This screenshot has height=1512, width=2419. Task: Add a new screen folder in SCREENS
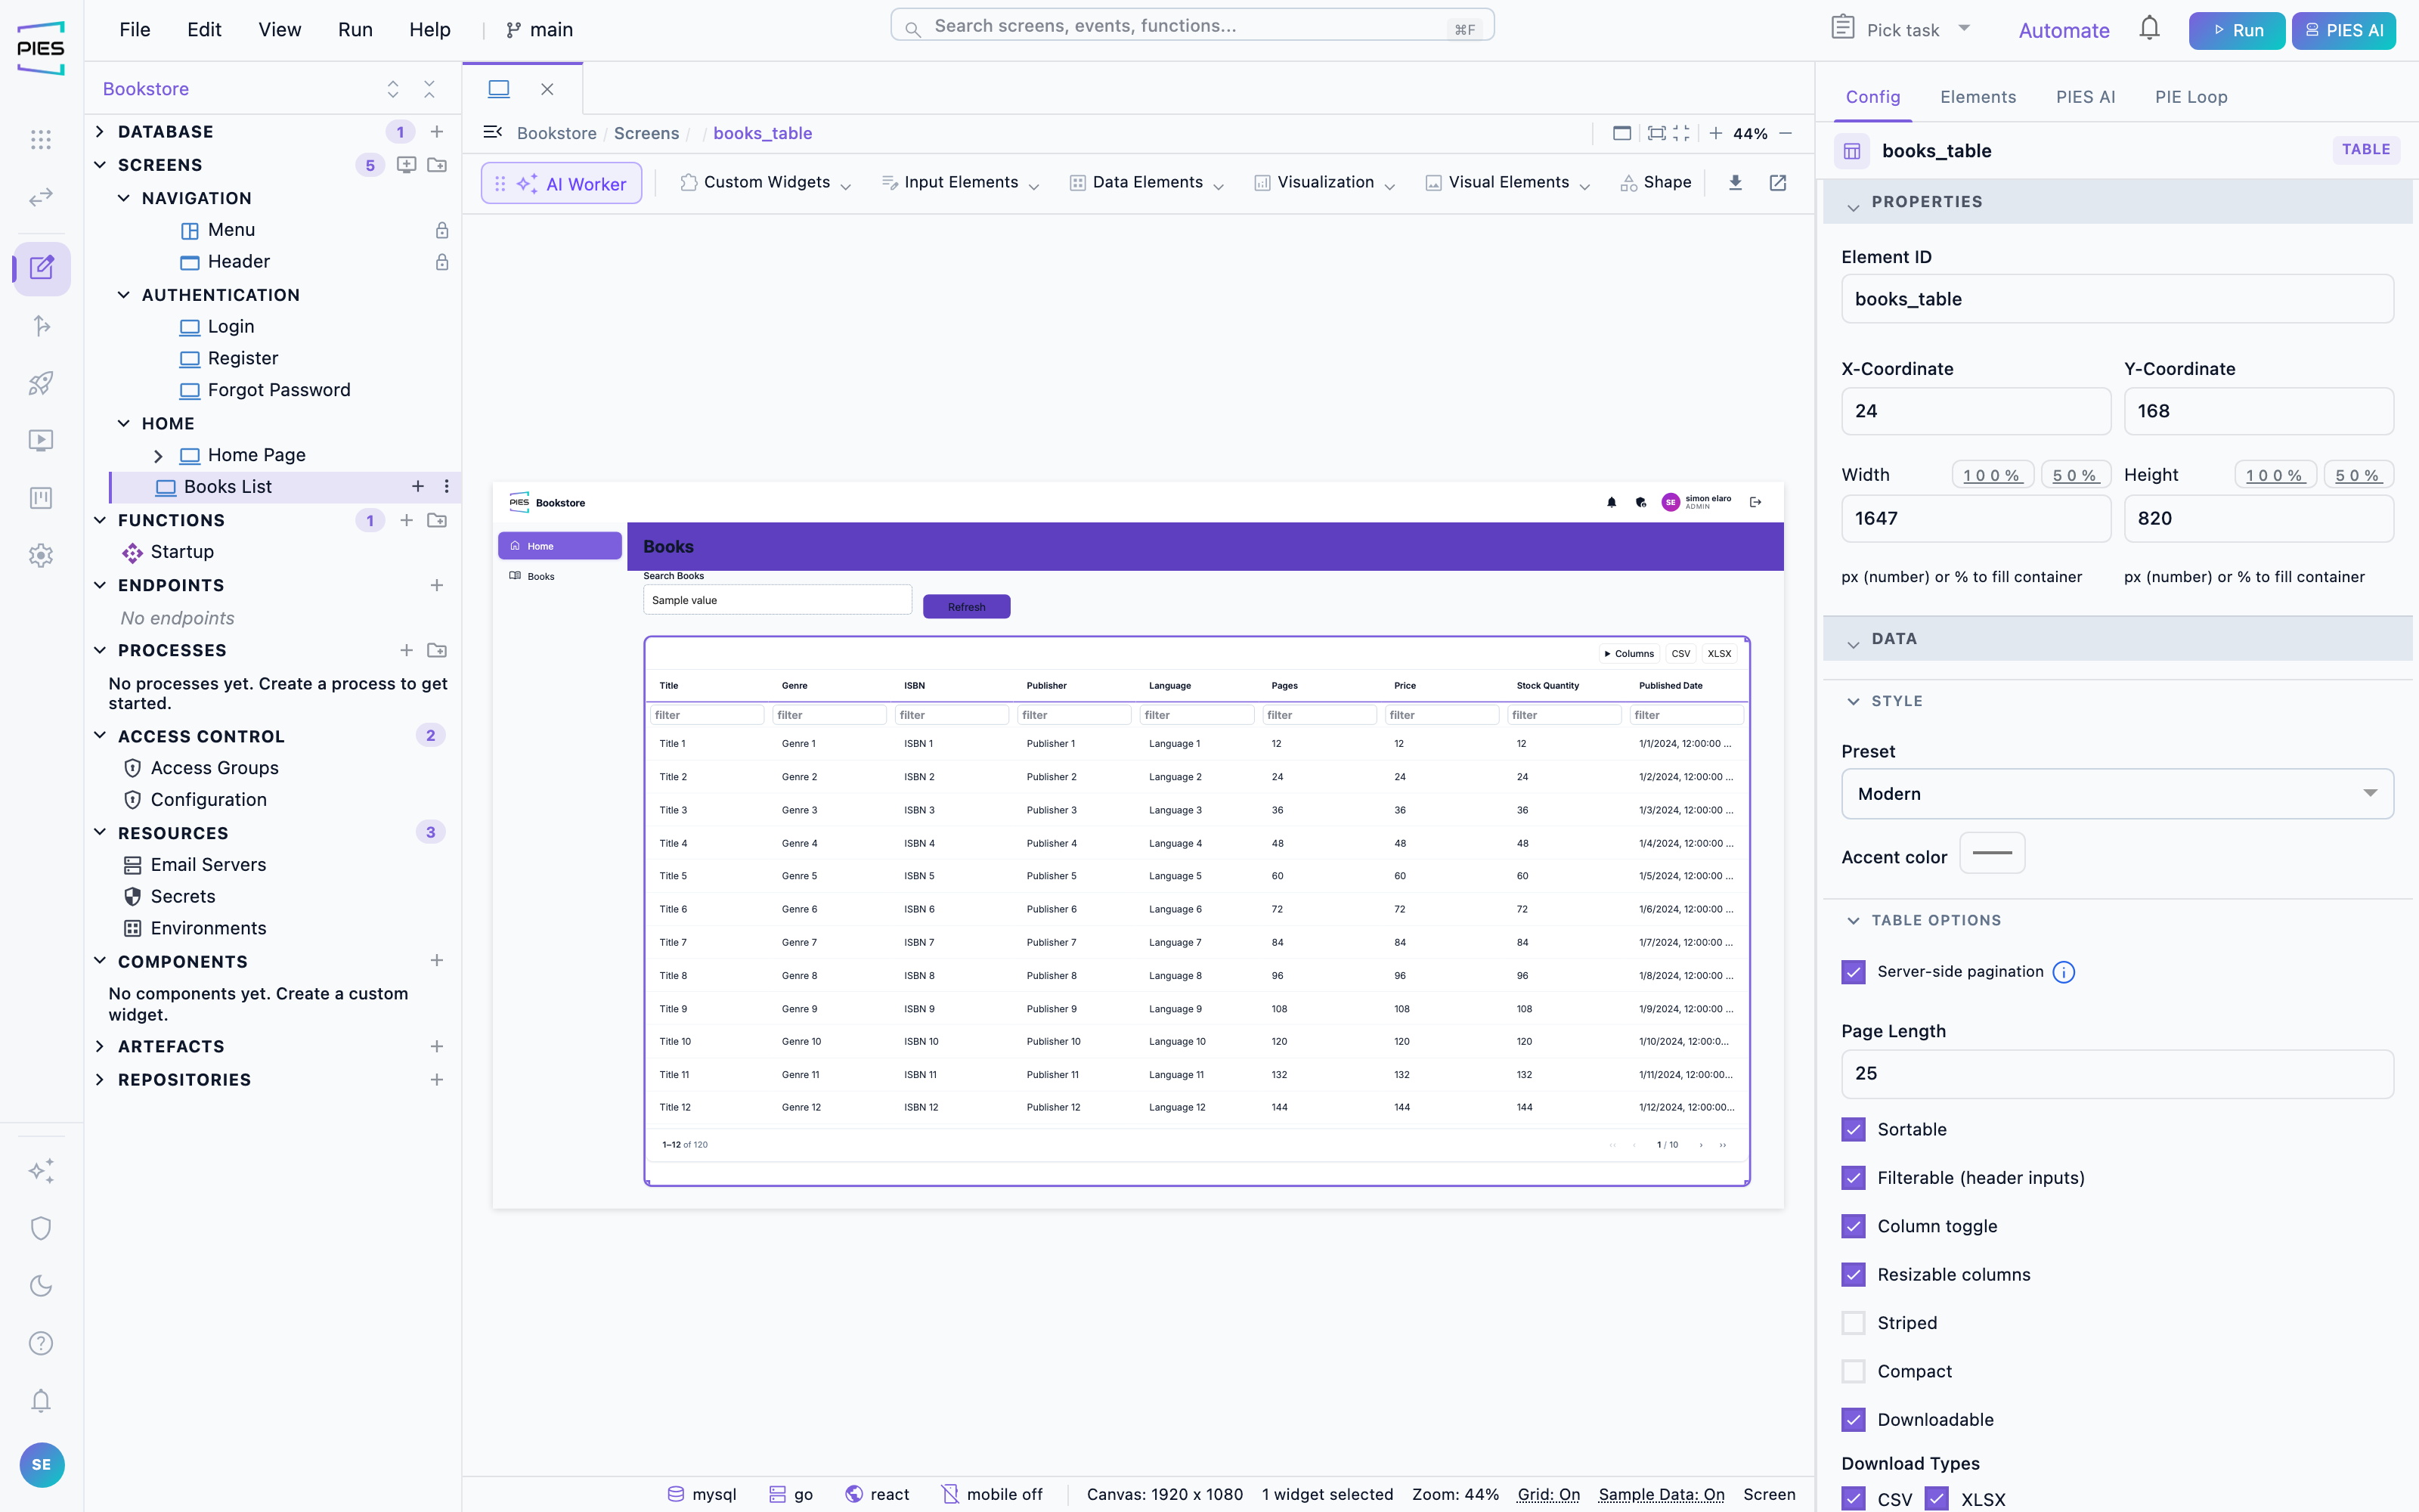tap(437, 165)
